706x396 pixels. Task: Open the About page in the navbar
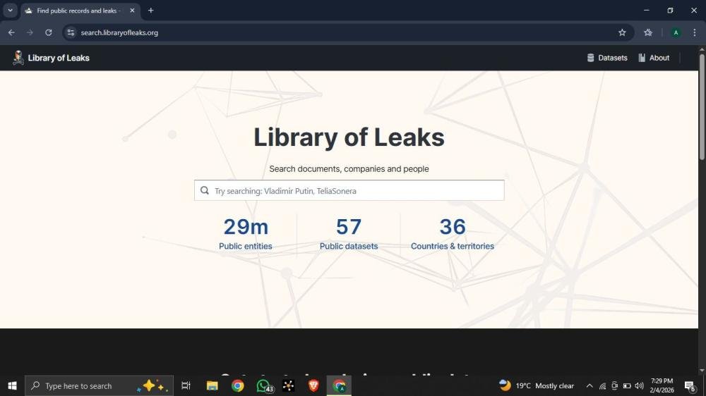pos(654,58)
